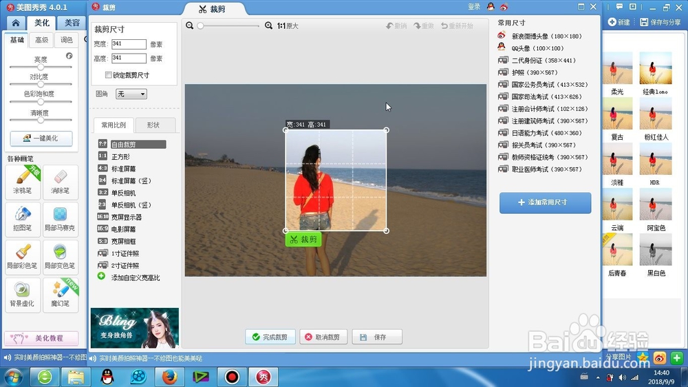Apply the 黑白色 filter thumbnail
688x387 pixels.
656,249
